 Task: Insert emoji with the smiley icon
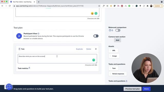click(92, 13)
